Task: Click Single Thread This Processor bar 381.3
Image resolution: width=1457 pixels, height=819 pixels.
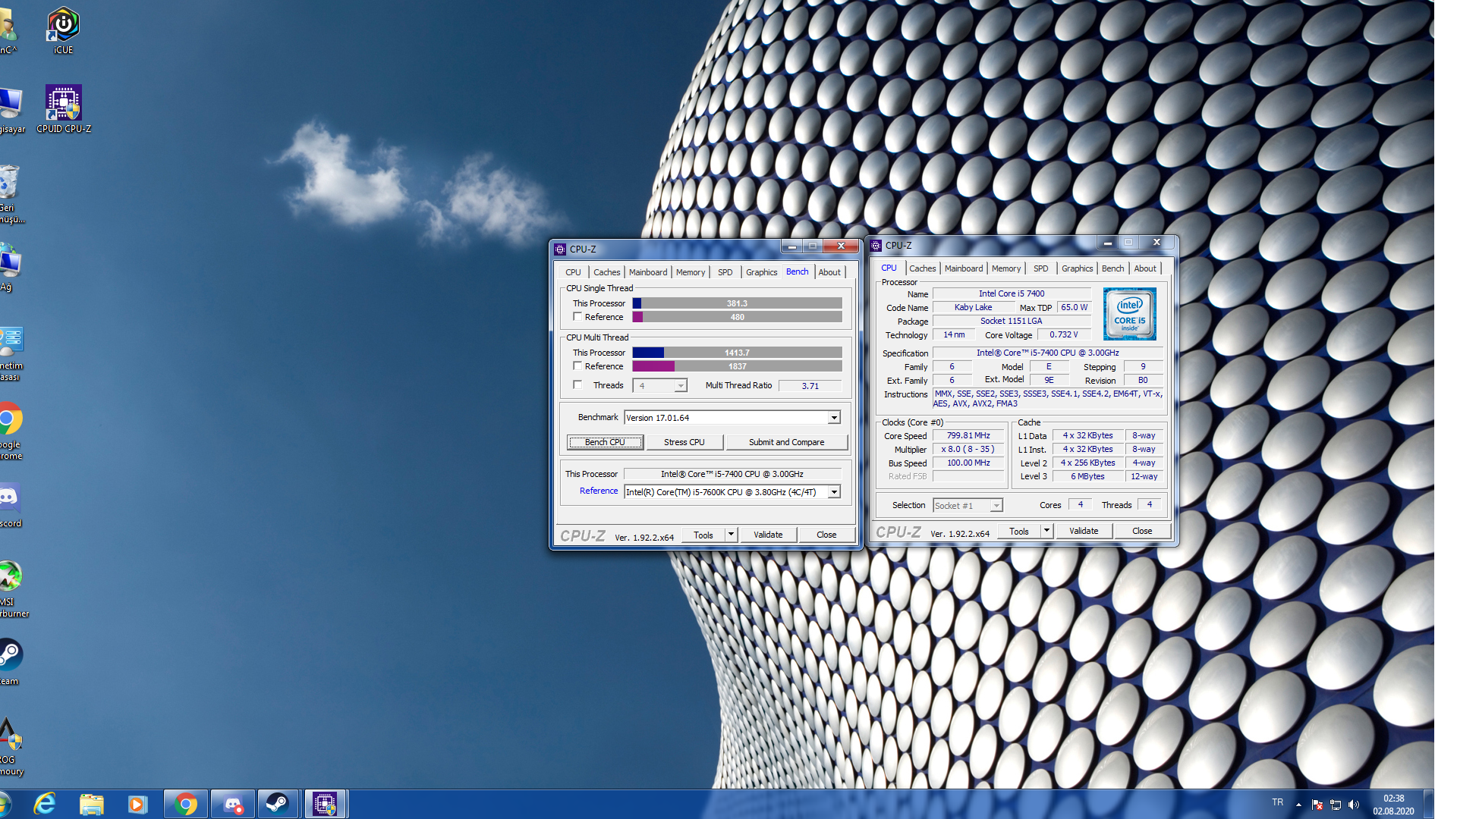Action: (737, 303)
